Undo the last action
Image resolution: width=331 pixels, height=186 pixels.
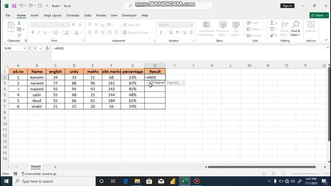click(21, 6)
